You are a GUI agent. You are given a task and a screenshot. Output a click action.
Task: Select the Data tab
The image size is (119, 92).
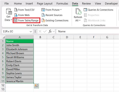click(75, 4)
